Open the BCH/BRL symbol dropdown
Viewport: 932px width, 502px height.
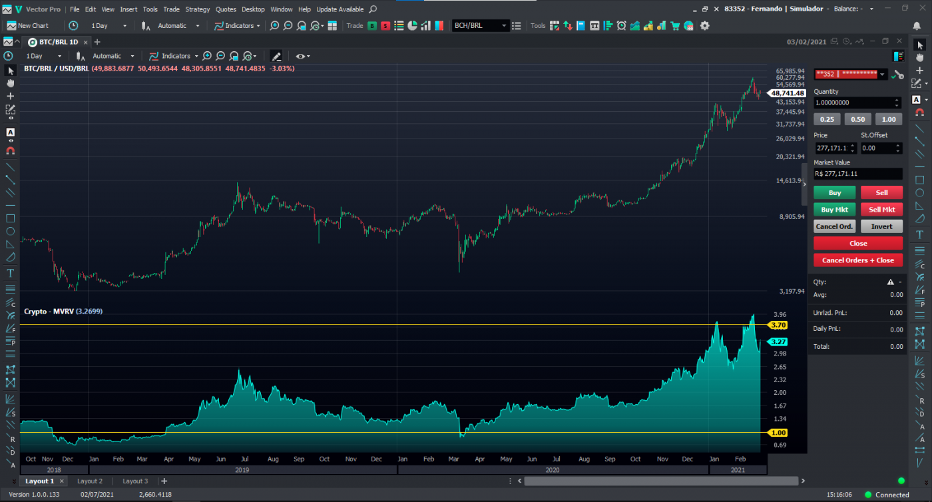tap(504, 26)
